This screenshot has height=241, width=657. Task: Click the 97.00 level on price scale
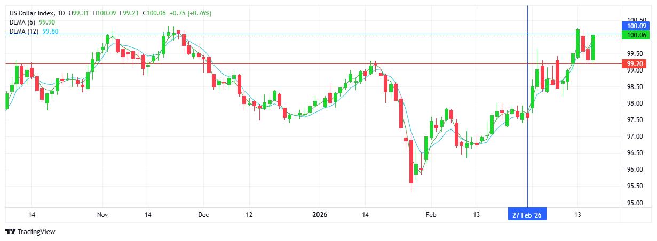(x=634, y=136)
